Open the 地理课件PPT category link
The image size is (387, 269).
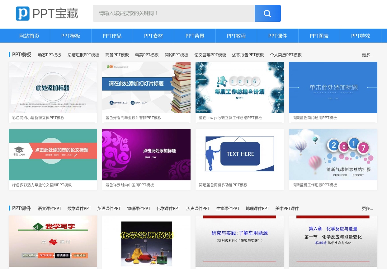tap(257, 208)
